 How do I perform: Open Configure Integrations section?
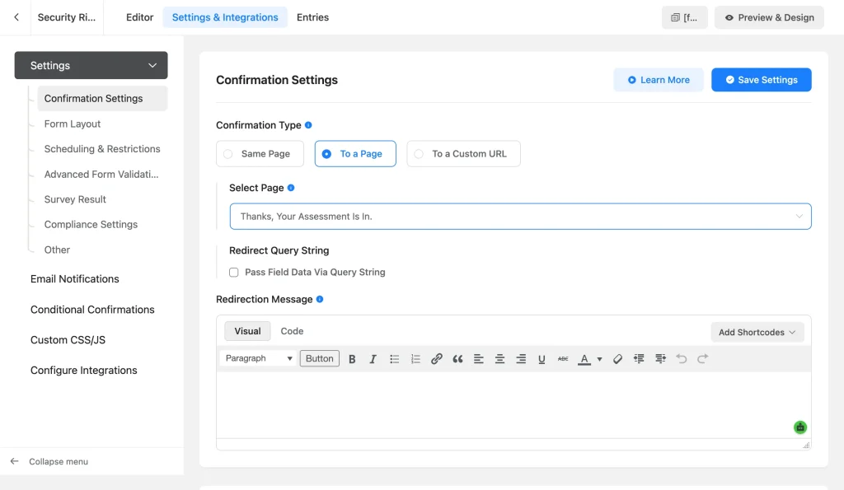pos(84,370)
